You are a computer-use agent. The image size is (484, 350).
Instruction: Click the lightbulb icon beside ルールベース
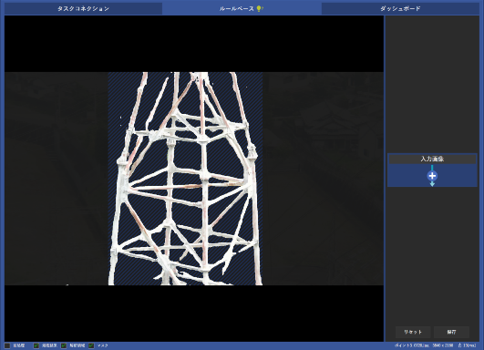[259, 8]
